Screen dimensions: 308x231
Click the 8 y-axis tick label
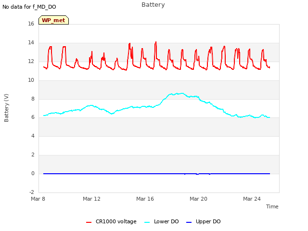coord(33,99)
